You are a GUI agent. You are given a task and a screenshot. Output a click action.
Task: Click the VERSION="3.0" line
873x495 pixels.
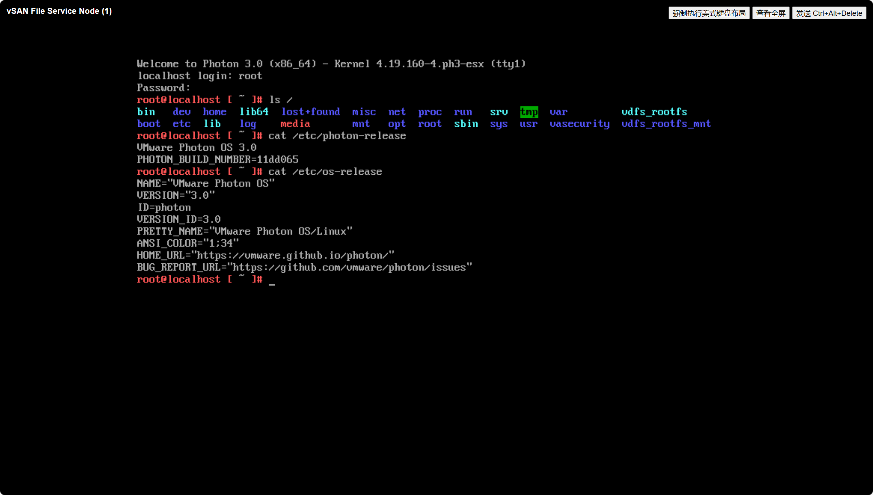coord(176,195)
